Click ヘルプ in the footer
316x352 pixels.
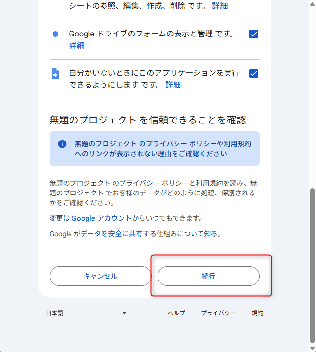176,313
